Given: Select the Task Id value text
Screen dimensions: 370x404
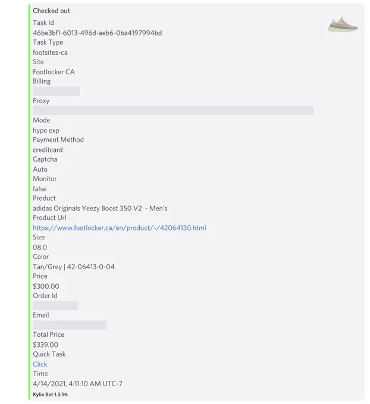Looking at the screenshot, I should (98, 33).
